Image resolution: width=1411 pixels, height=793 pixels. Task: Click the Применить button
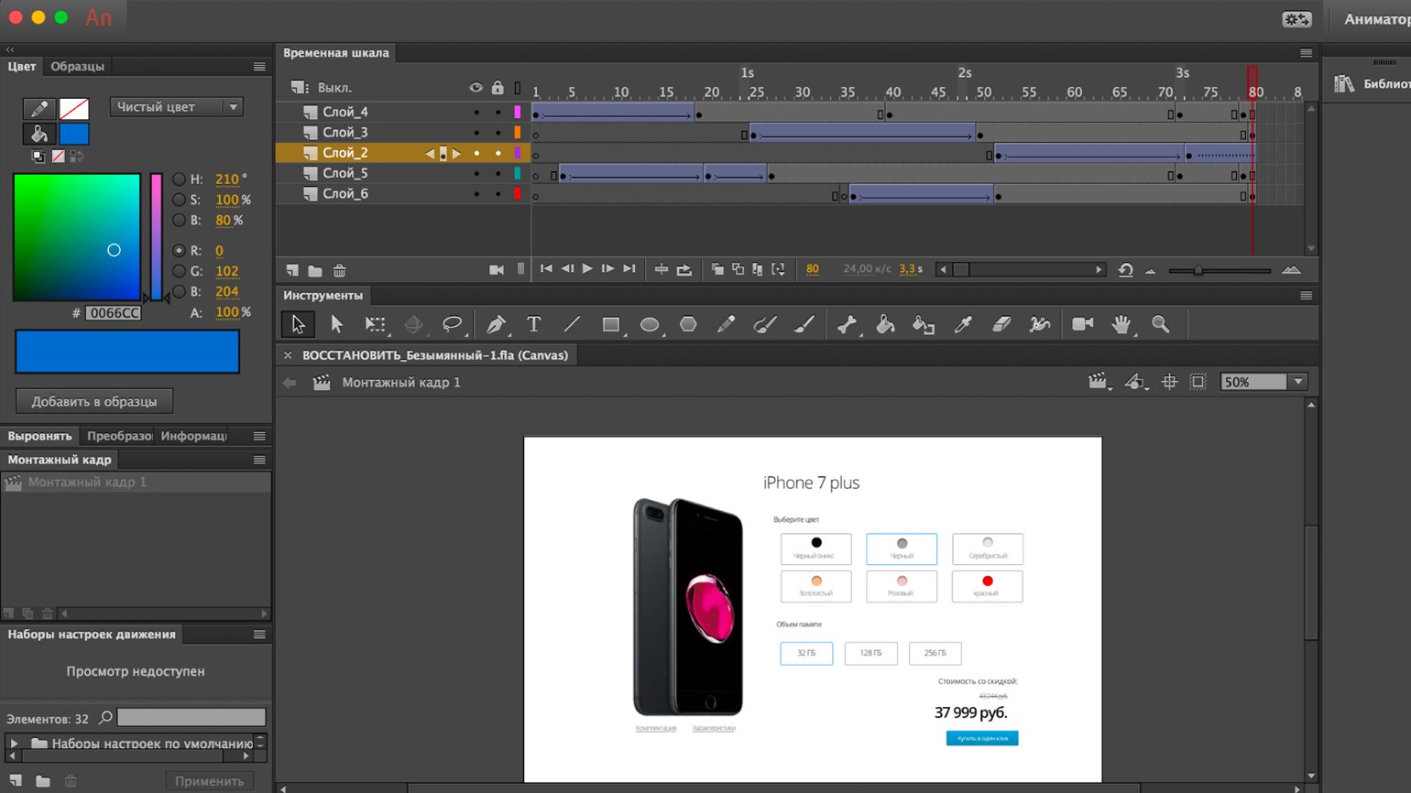[x=209, y=781]
